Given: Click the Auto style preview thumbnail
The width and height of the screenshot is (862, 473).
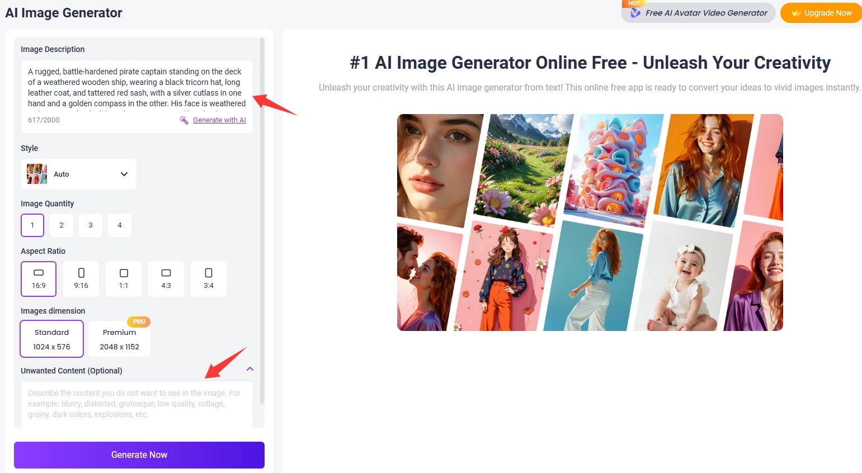Looking at the screenshot, I should [36, 174].
